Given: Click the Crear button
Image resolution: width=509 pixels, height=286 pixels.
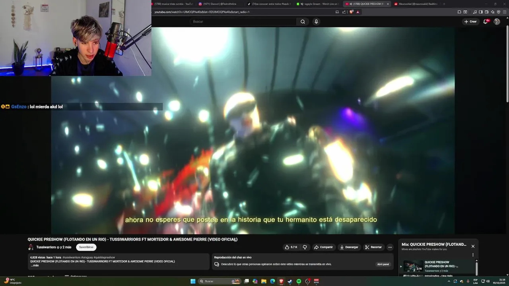Looking at the screenshot, I should coord(470,21).
